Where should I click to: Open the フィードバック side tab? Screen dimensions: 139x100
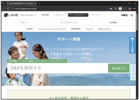pos(133,72)
